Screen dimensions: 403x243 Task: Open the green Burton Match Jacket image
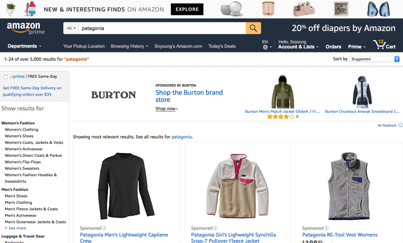coord(283,92)
